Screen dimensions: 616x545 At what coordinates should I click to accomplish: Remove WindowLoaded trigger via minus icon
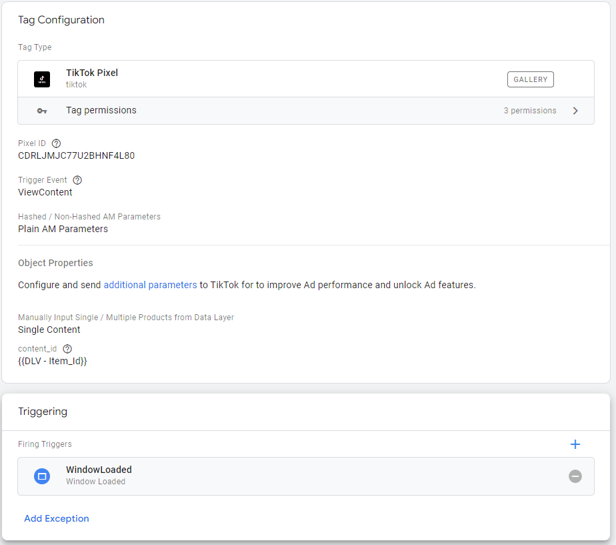click(x=575, y=476)
